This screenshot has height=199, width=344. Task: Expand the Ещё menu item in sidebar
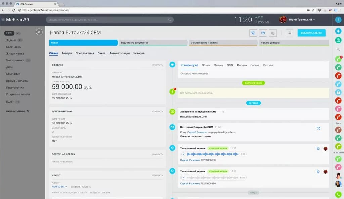point(10,102)
